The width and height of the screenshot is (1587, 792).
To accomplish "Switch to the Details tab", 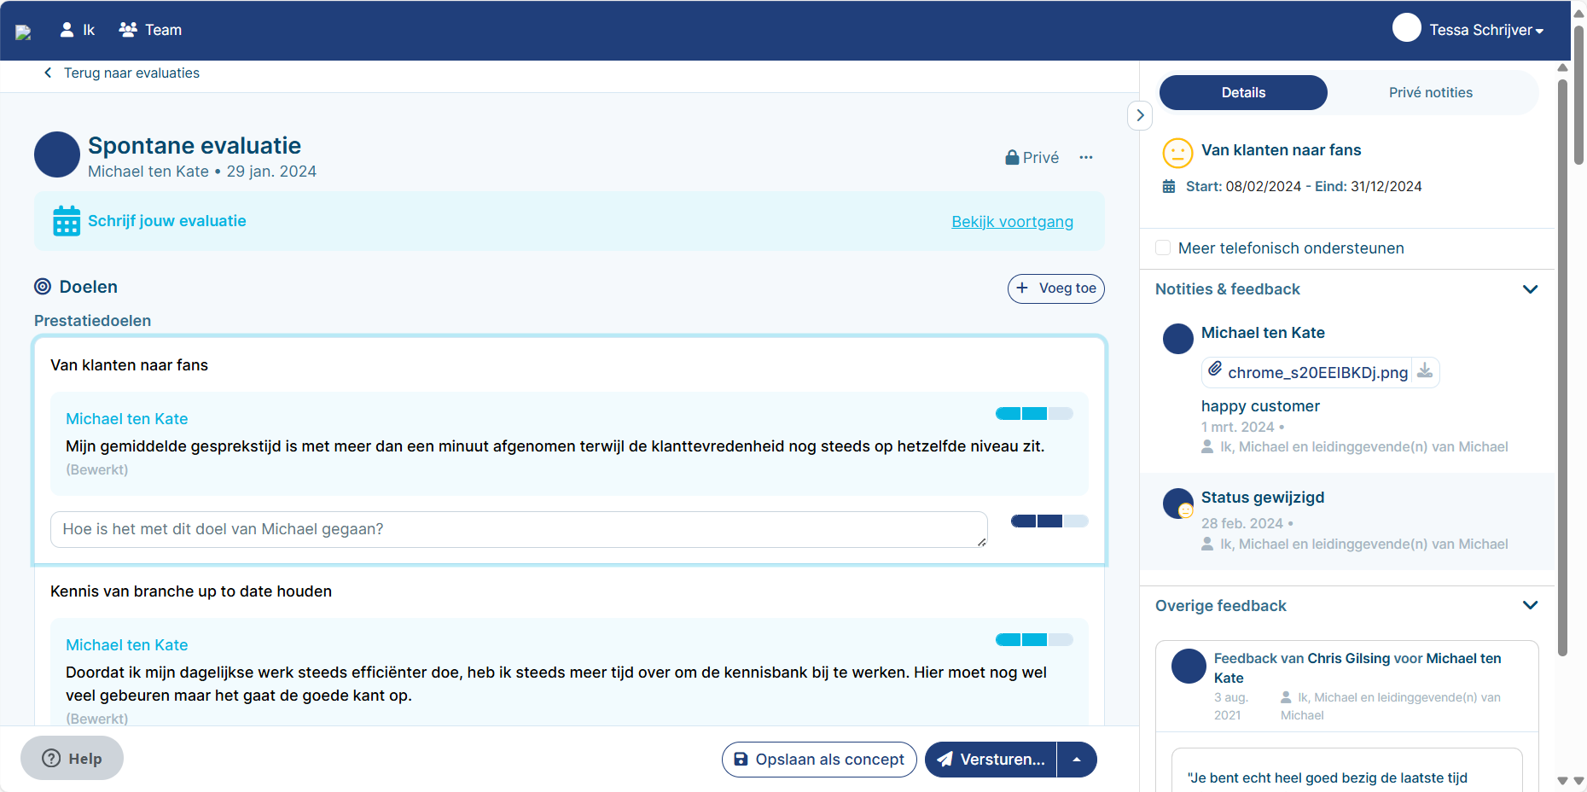I will point(1243,92).
